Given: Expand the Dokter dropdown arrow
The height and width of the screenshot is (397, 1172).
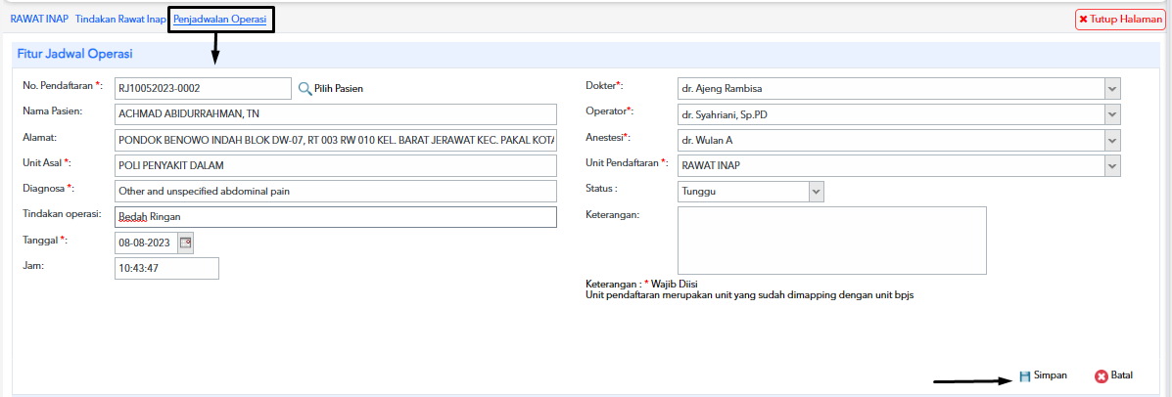Looking at the screenshot, I should tap(1113, 89).
